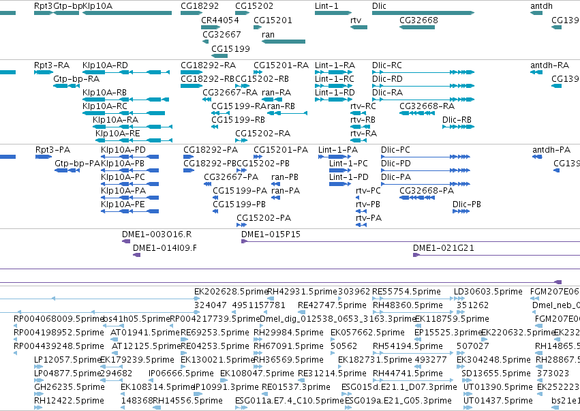Screen dimensions: 580x411
Task: Select the Dlic-PB protein label
Action: (x=467, y=204)
